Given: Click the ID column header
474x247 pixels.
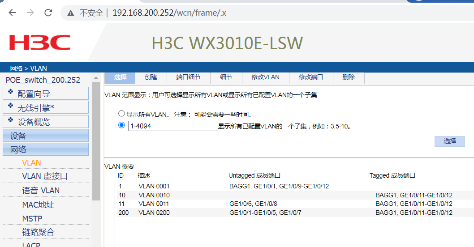Looking at the screenshot, I should pyautogui.click(x=121, y=175).
